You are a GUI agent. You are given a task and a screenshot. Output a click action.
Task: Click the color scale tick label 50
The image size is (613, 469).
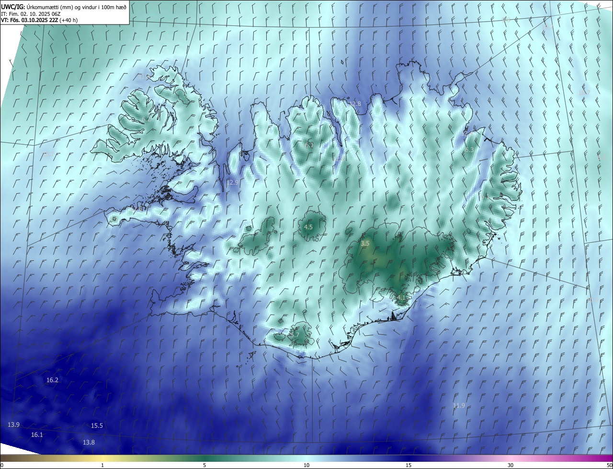coord(609,465)
